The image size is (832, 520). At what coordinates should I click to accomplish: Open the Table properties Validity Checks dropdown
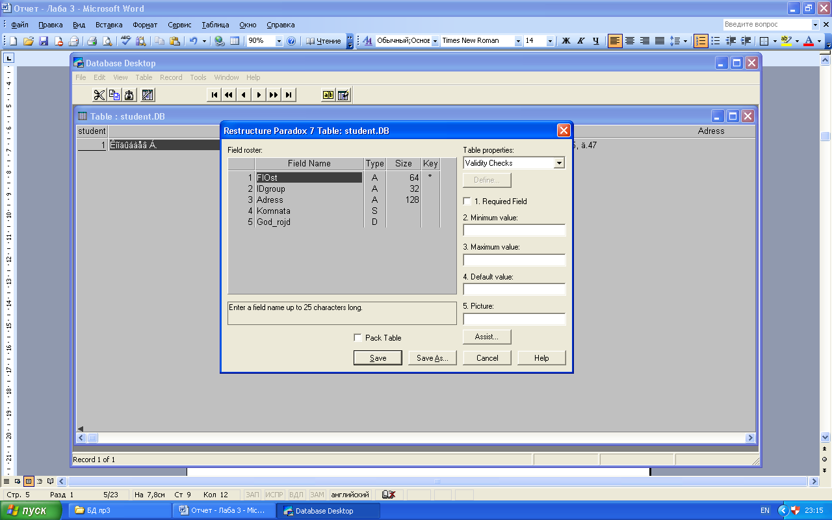[x=559, y=163]
